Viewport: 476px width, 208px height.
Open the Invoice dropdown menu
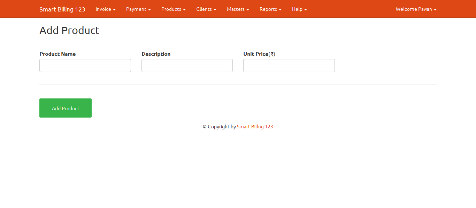(x=106, y=9)
